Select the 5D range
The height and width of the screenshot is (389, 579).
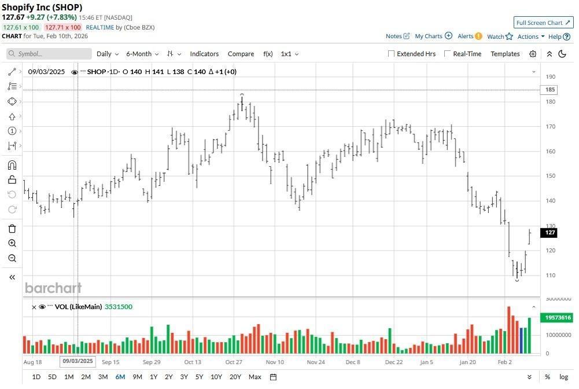pos(52,377)
